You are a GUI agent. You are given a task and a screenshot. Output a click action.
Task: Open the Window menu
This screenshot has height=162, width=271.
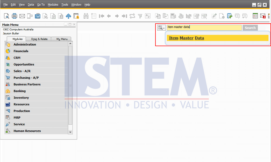tap(76, 5)
